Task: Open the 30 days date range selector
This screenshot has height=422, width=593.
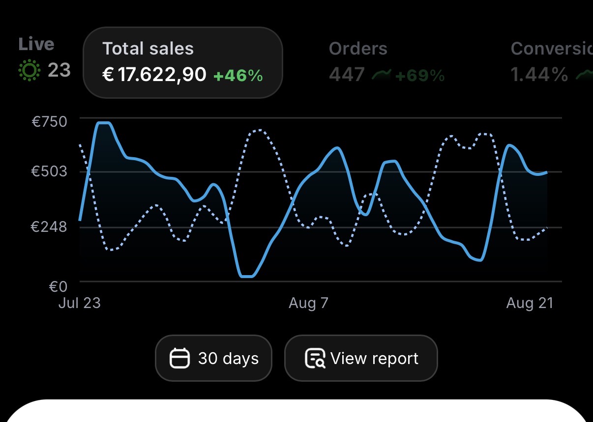Action: click(213, 358)
